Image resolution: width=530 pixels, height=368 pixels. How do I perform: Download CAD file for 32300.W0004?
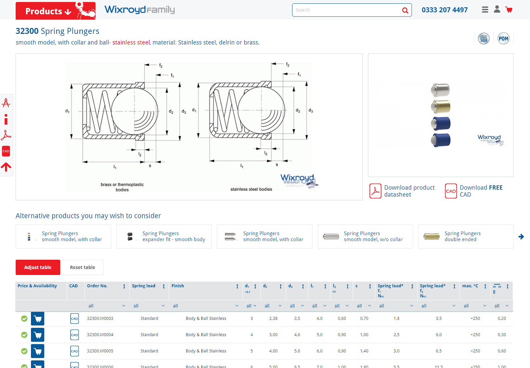tap(75, 335)
